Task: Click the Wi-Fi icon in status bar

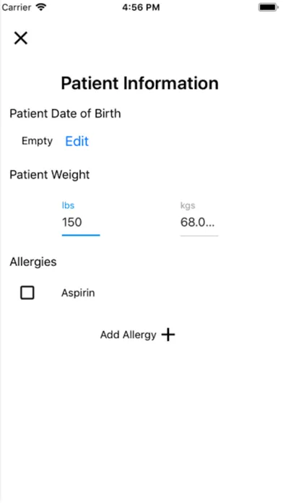Action: 41,7
